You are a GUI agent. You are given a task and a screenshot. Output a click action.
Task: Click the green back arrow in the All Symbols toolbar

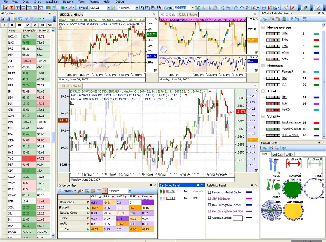point(39,19)
